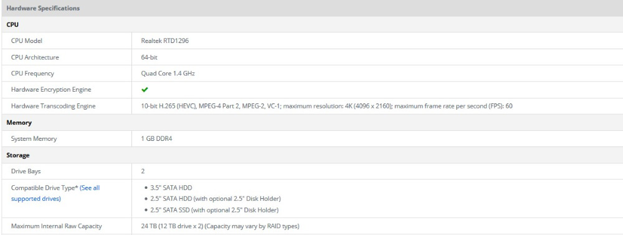The image size is (623, 235).
Task: Select the Hardware Specifications header
Action: tap(43, 8)
